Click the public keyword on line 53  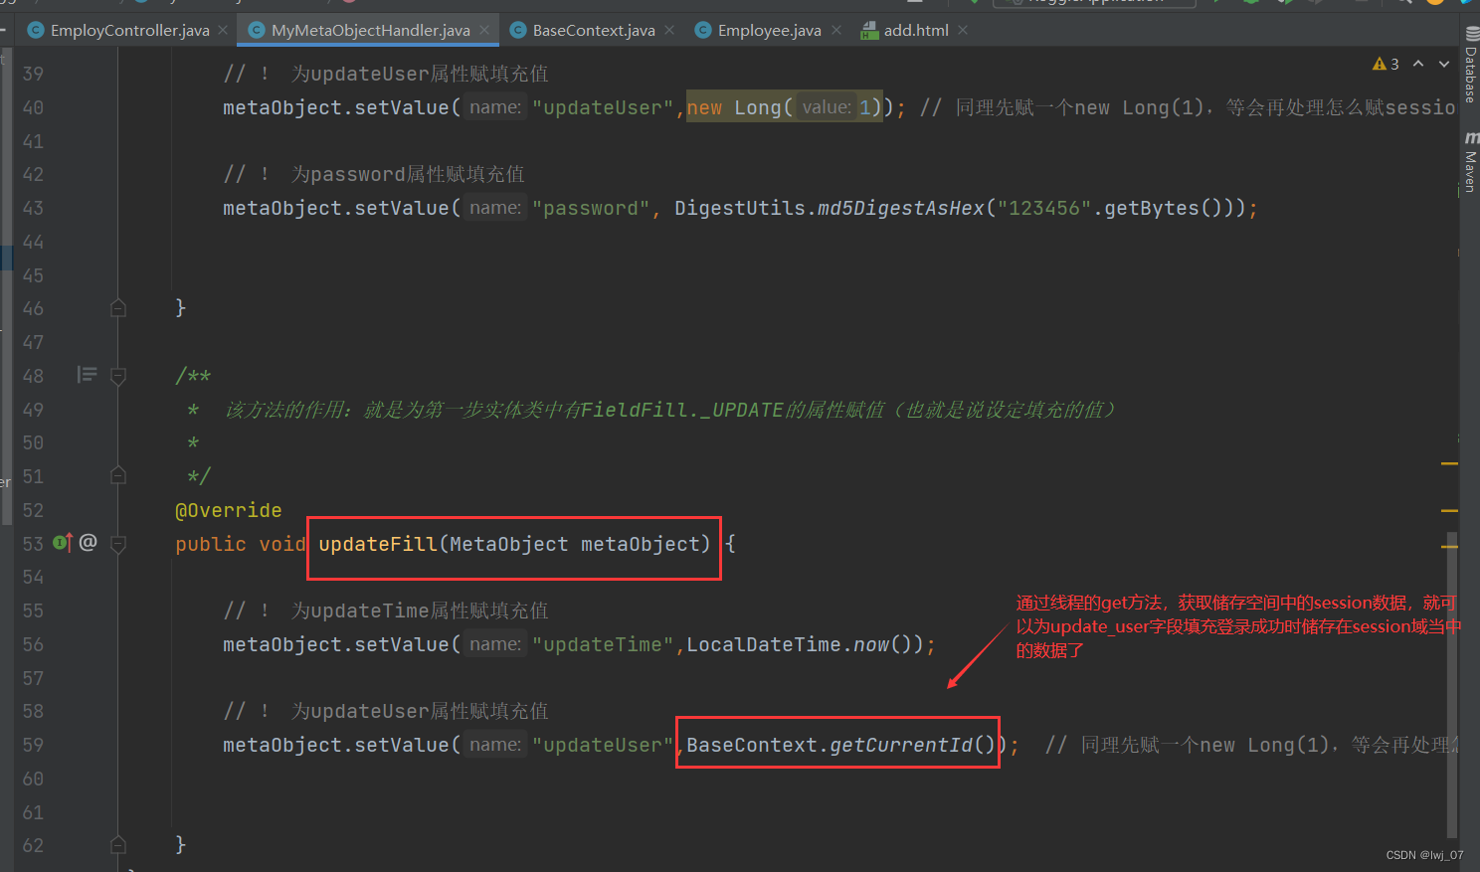[x=211, y=544]
